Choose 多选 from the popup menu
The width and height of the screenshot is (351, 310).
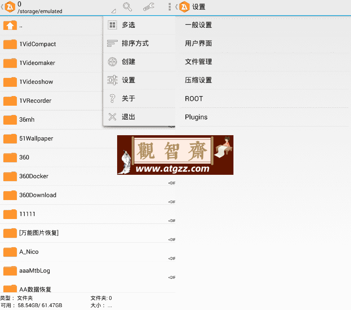tap(139, 25)
